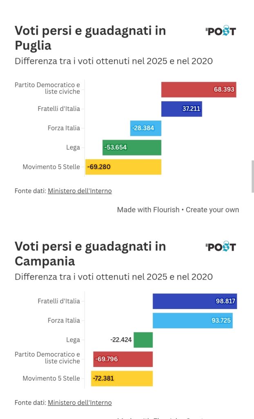Tap the green -53.654 Lega bar
The height and width of the screenshot is (419, 254).
132,147
